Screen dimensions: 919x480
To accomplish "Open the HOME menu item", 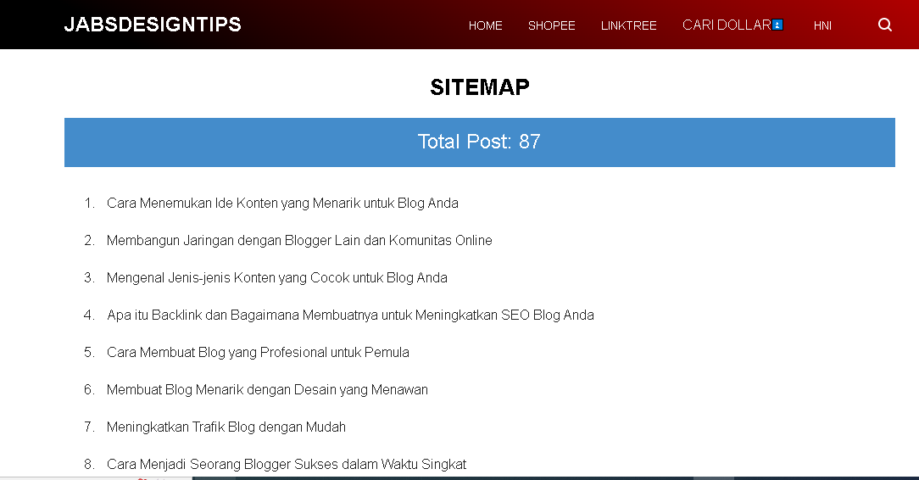I will tap(485, 25).
